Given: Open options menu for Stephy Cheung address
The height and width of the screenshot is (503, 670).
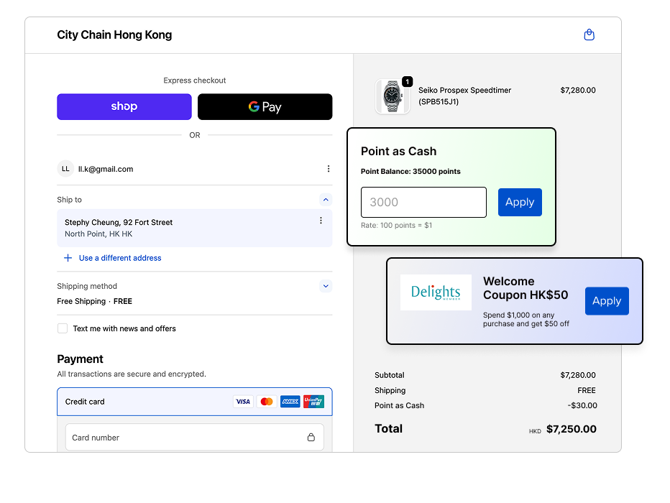Looking at the screenshot, I should [321, 221].
